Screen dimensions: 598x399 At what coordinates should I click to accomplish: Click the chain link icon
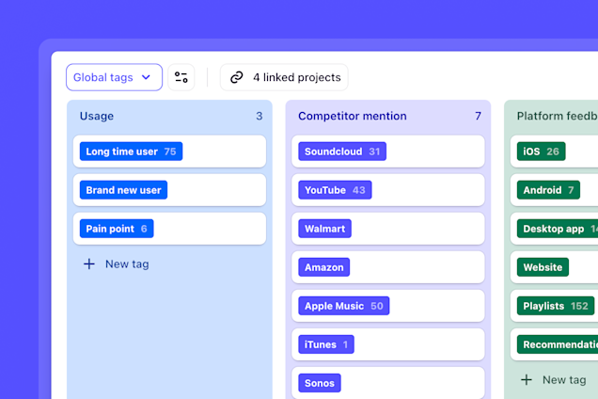(x=236, y=77)
